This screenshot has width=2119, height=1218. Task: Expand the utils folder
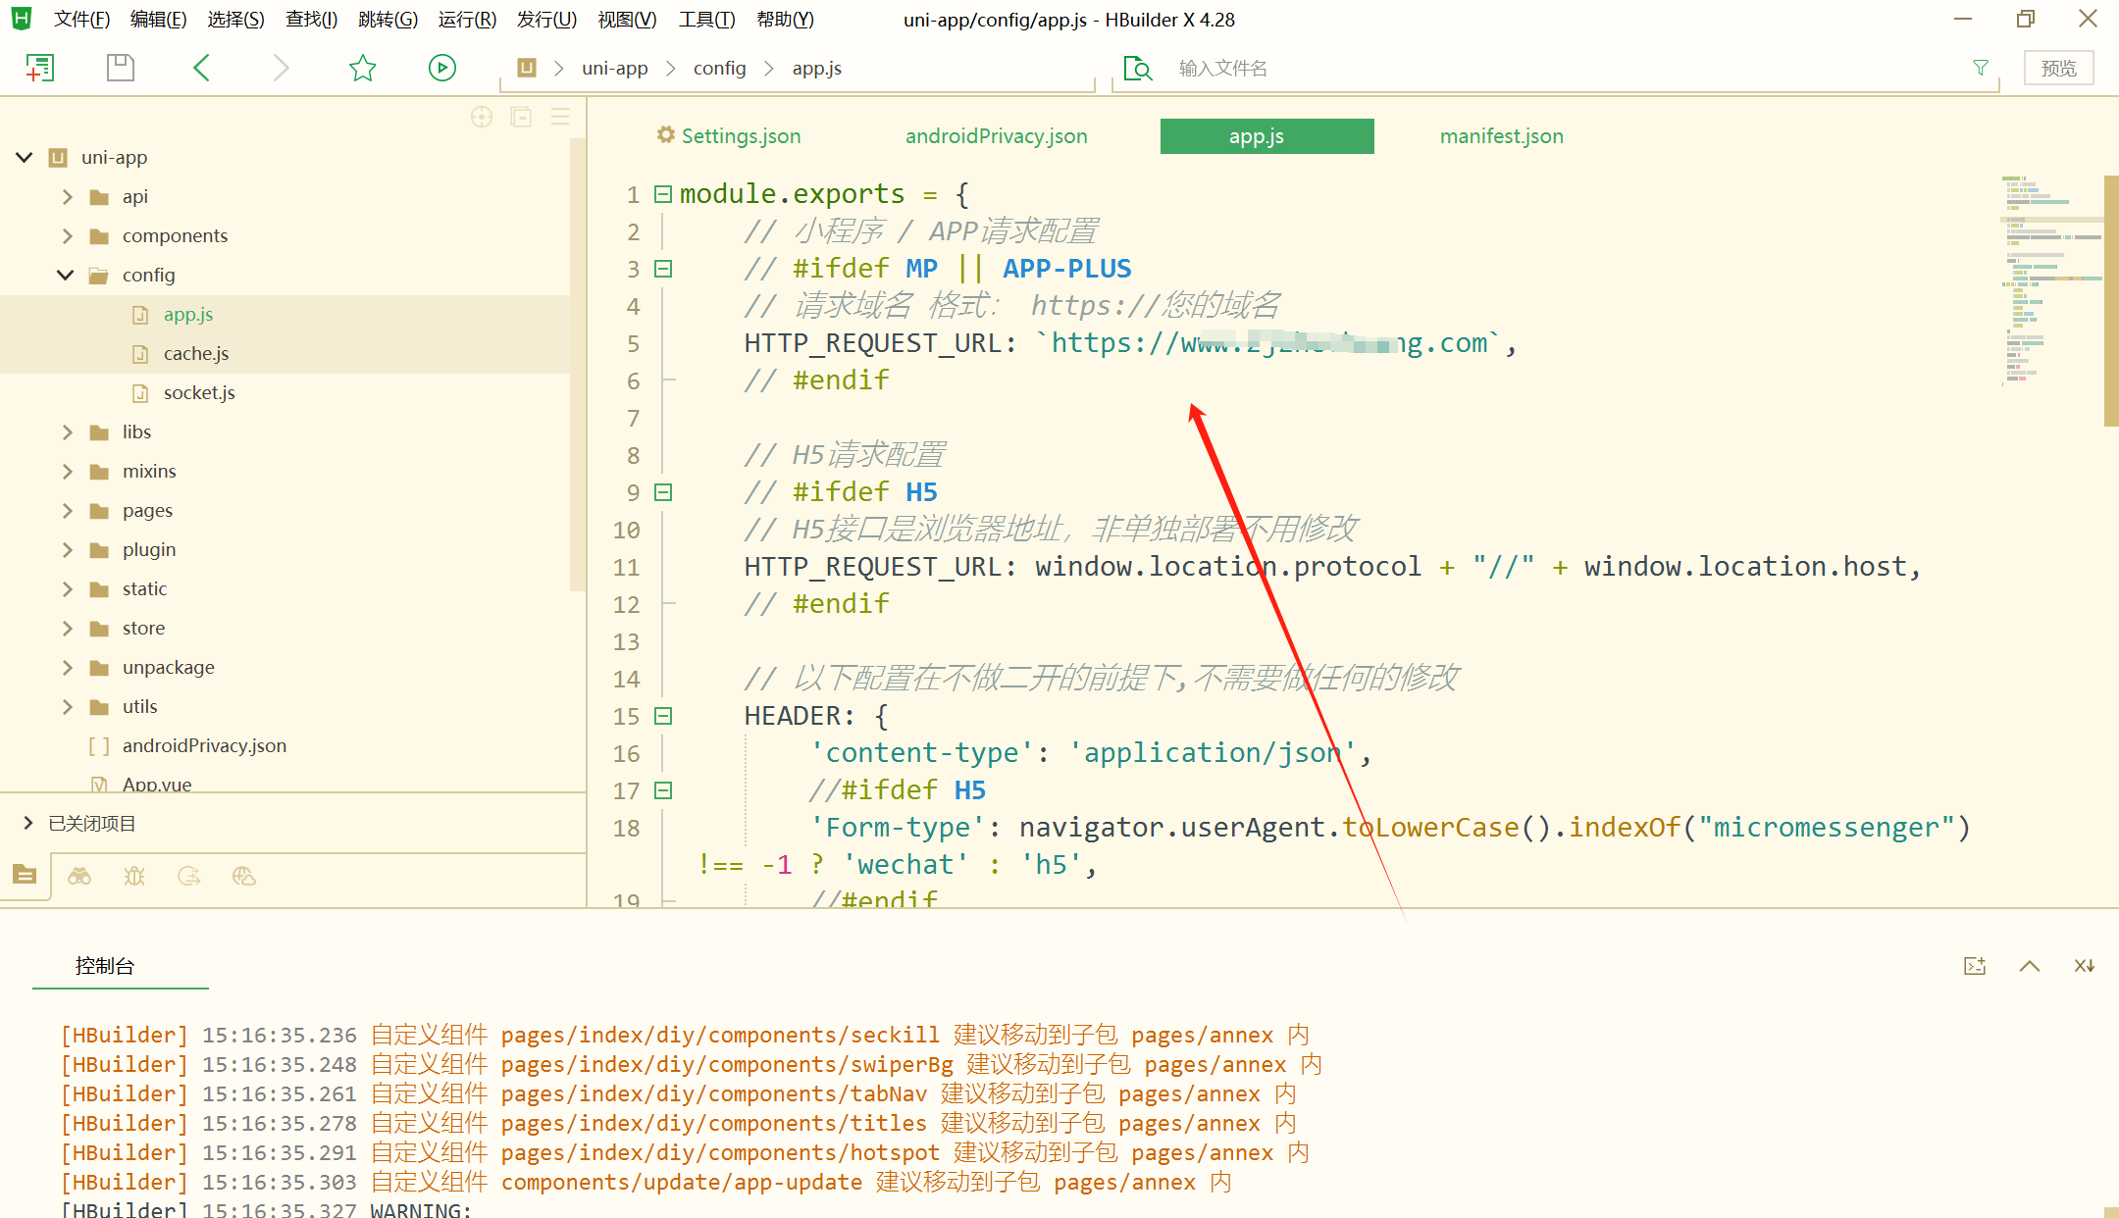pos(67,706)
